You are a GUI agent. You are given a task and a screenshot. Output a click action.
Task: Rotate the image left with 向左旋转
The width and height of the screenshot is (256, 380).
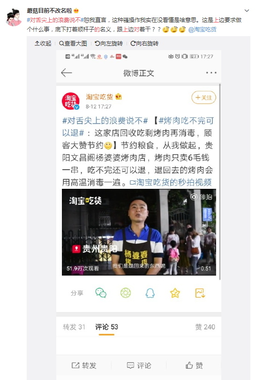click(109, 44)
